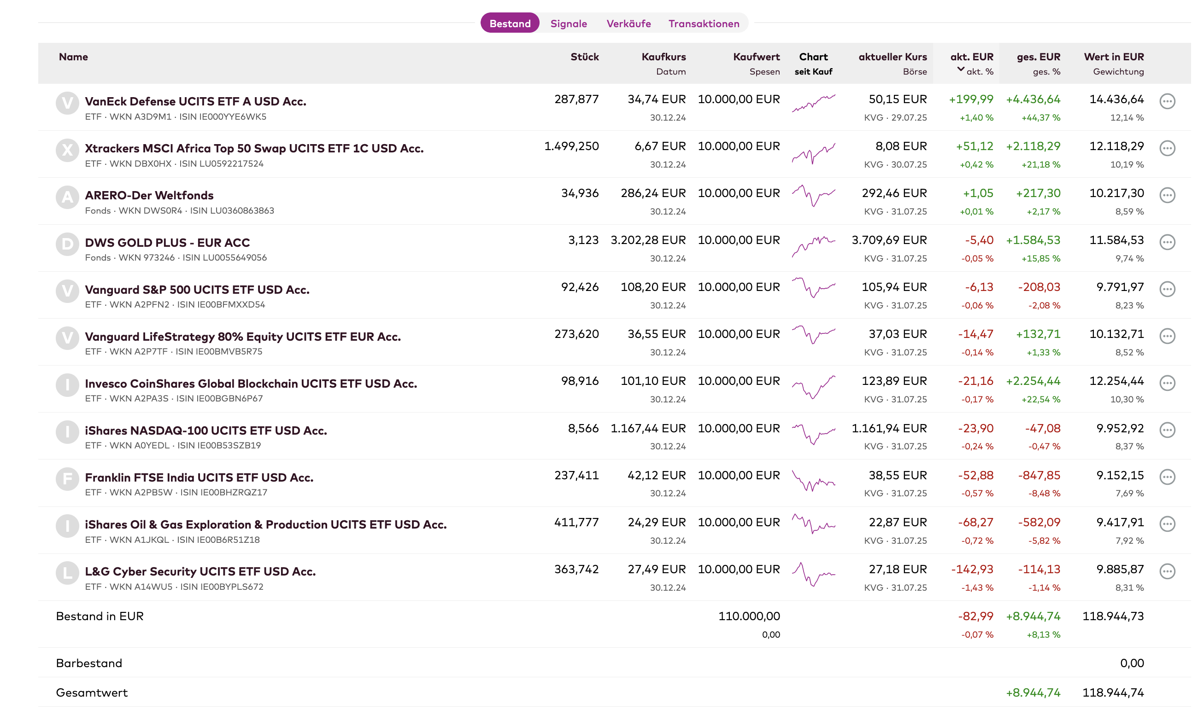Sort table by Name column header
Screen dimensions: 1198x721
pos(73,57)
